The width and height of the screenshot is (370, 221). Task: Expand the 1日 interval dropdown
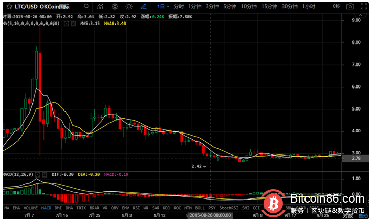tap(163, 6)
